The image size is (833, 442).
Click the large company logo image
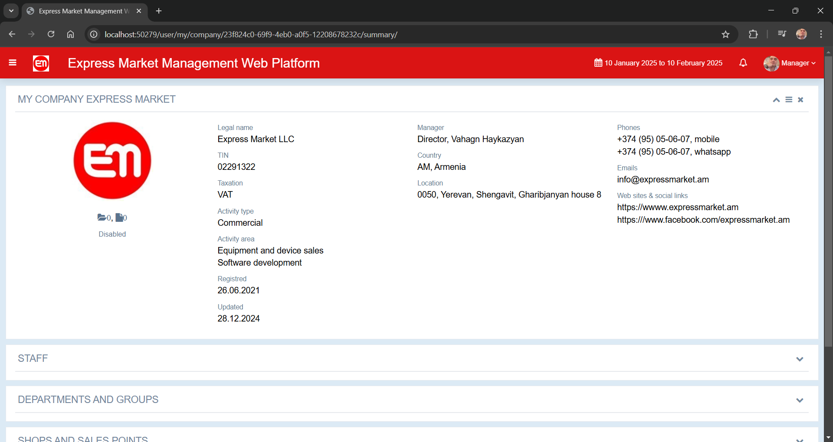[112, 160]
